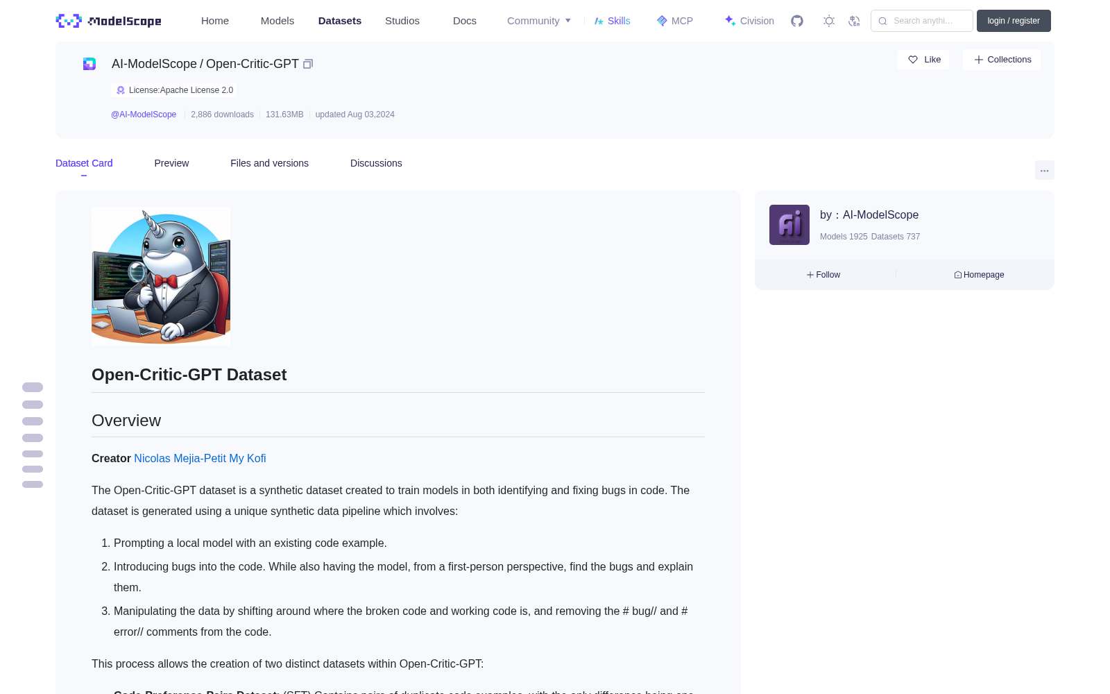Copy the dataset name with the copy icon
1110x694 pixels.
[x=308, y=64]
